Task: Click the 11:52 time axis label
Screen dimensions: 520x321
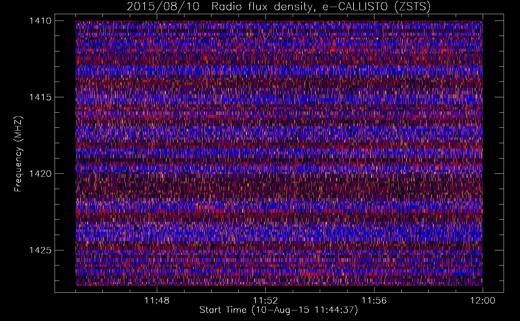Action: (265, 301)
